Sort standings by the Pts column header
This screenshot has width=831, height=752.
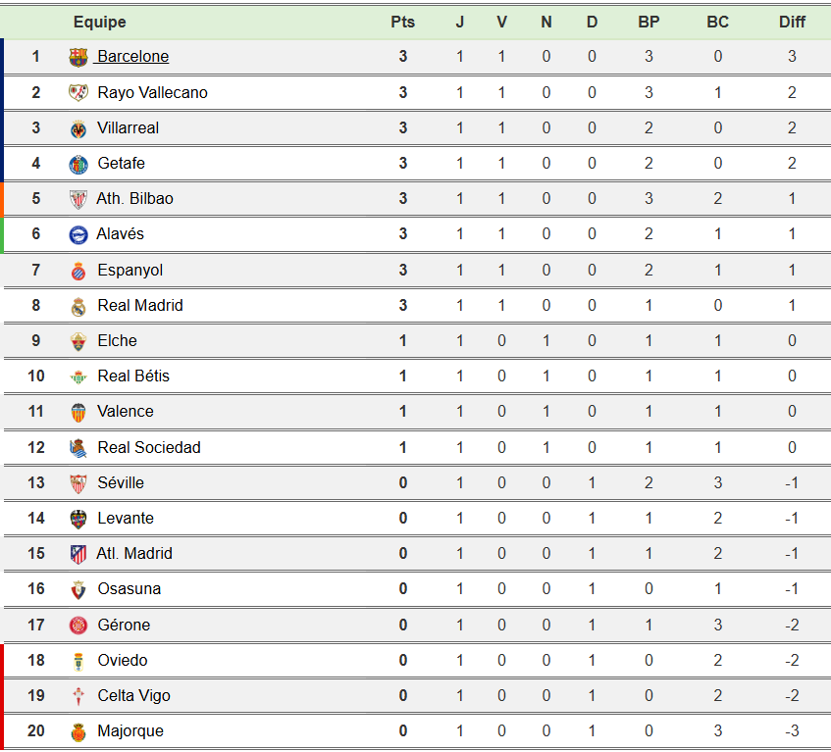pyautogui.click(x=402, y=22)
